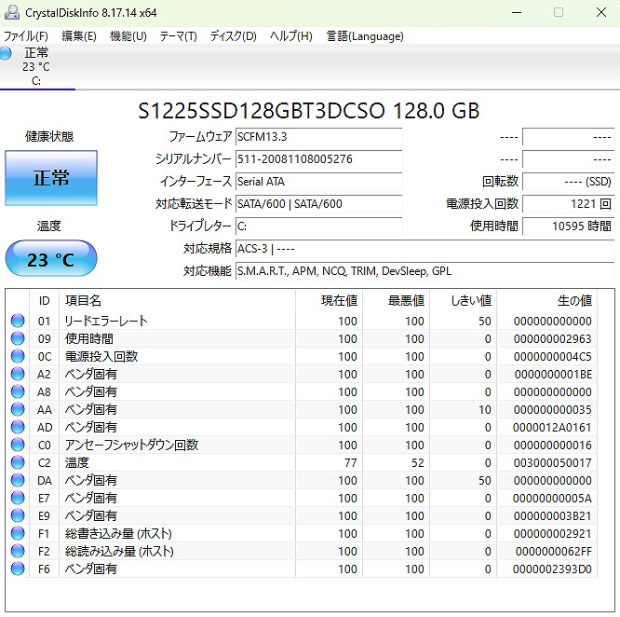620x617 pixels.
Task: Open the 言語(Language) menu
Action: point(365,36)
